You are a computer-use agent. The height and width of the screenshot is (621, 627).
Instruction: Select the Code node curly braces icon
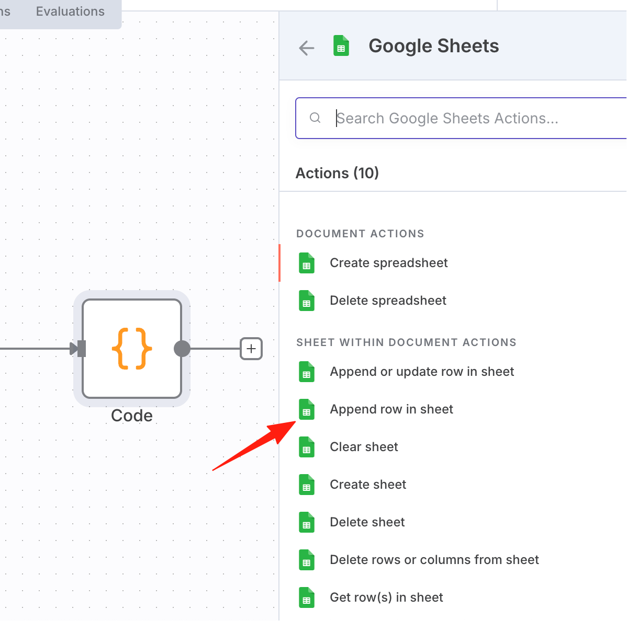pos(132,349)
